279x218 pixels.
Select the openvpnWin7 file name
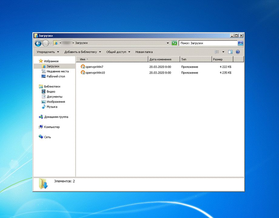94,67
